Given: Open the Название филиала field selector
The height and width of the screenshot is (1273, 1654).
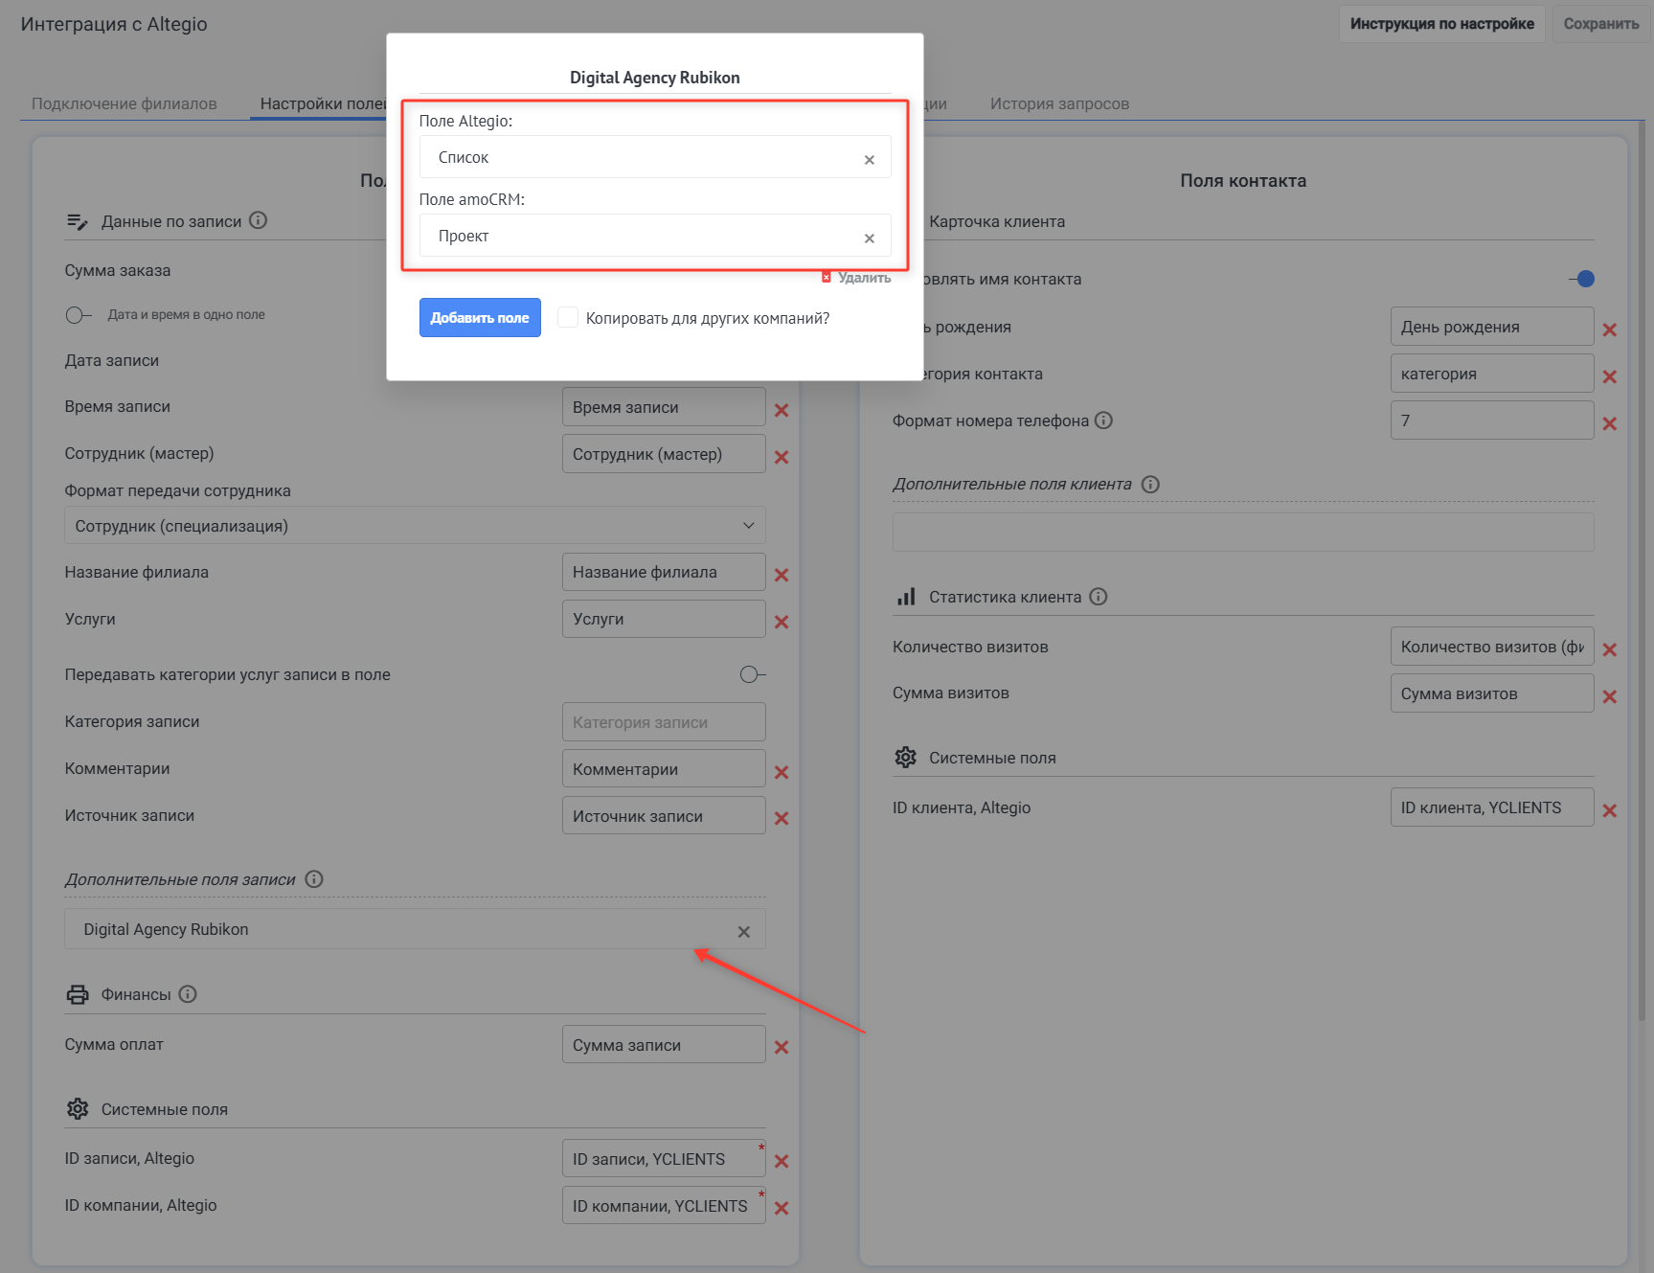Looking at the screenshot, I should coord(664,572).
